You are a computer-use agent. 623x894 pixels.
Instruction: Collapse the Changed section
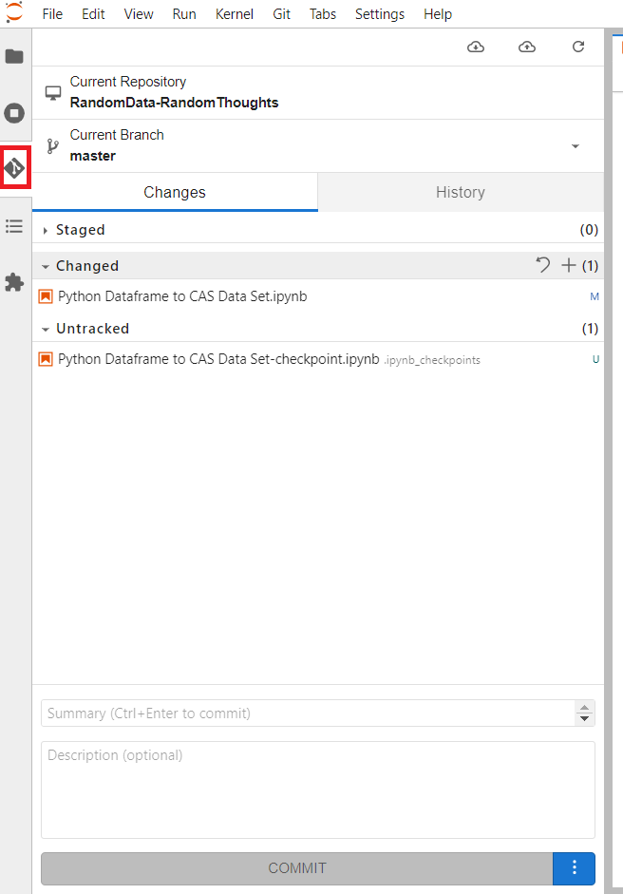(x=46, y=266)
